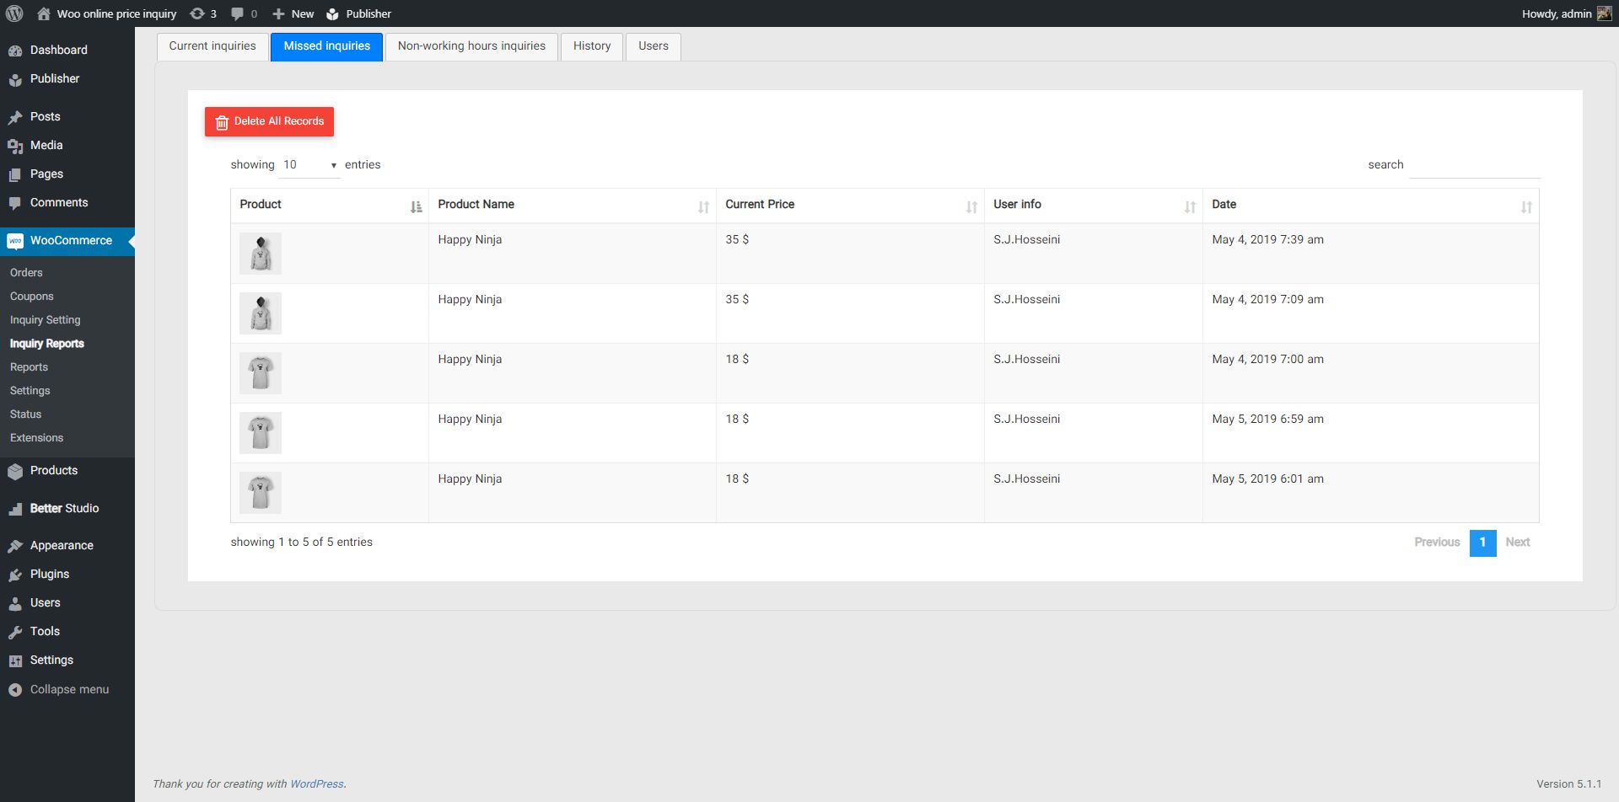Switch to the History tab

tap(592, 46)
